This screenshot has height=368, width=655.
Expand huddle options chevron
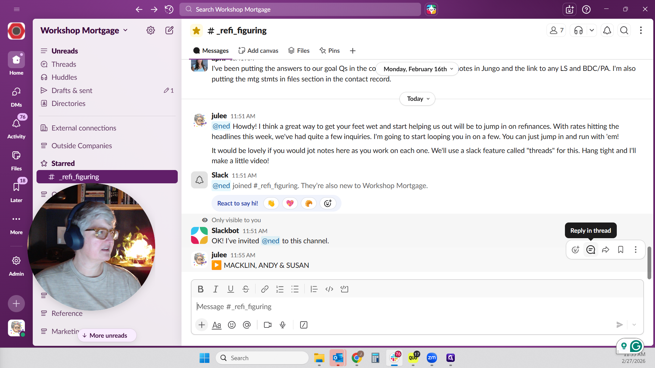[592, 30]
